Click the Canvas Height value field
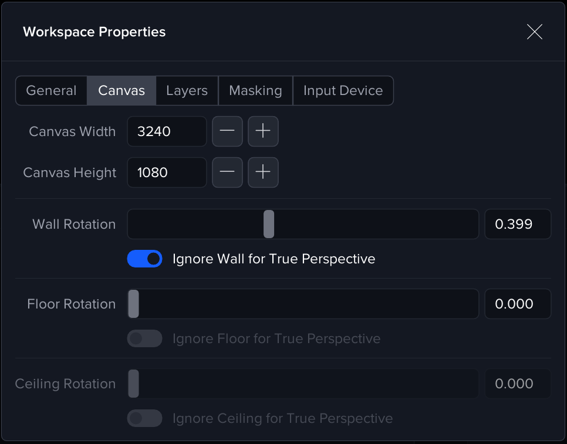567x444 pixels. 167,172
